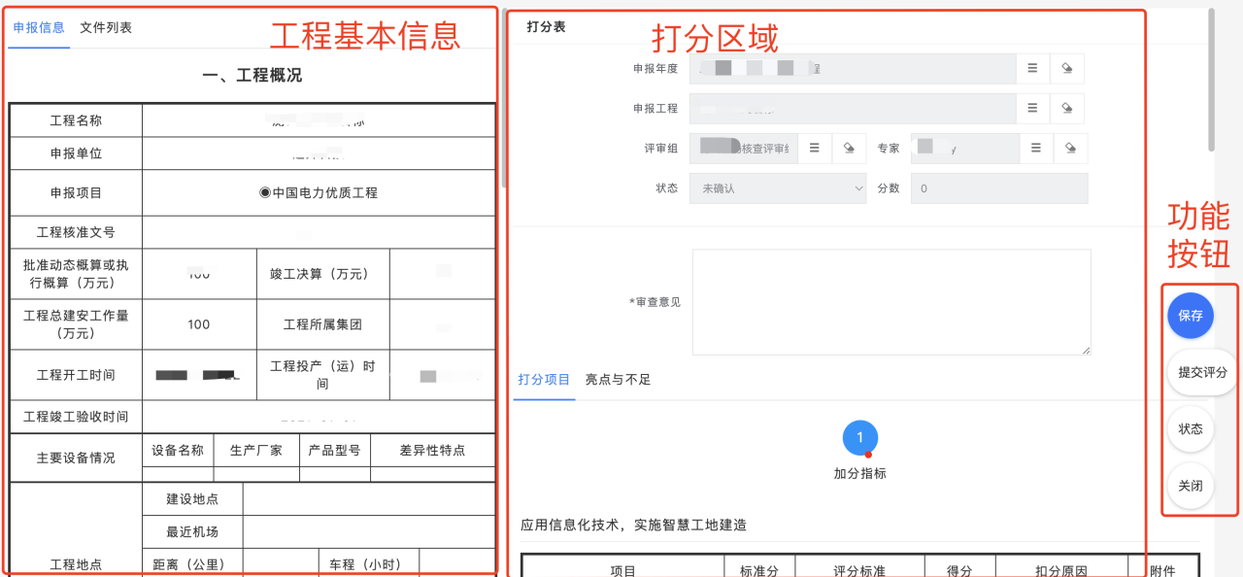Image resolution: width=1243 pixels, height=577 pixels.
Task: Click the 最近机场 cell
Action: pyautogui.click(x=192, y=531)
